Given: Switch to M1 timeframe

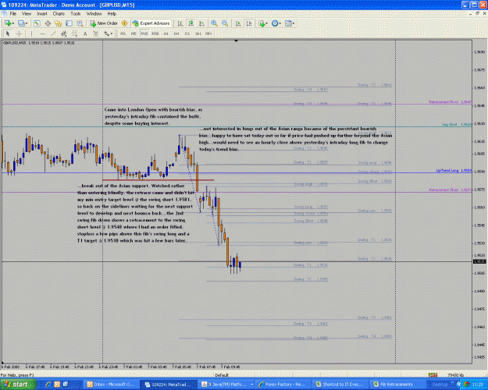Looking at the screenshot, I should pyautogui.click(x=123, y=34).
